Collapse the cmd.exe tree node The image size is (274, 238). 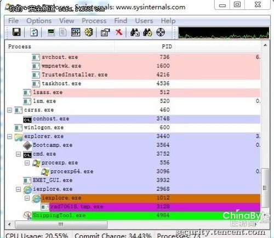pyautogui.click(x=18, y=154)
